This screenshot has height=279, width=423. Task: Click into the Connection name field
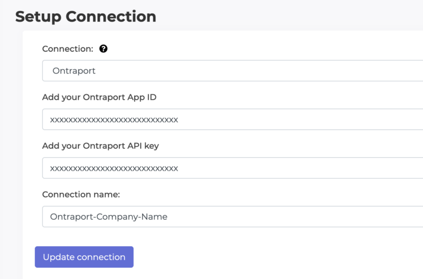pos(233,217)
